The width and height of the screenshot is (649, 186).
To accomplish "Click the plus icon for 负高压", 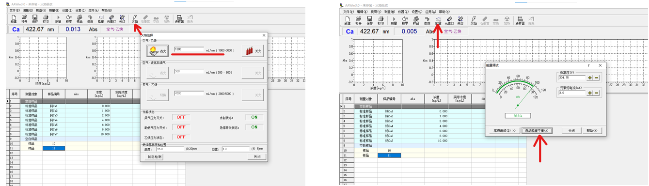I will 590,77.
